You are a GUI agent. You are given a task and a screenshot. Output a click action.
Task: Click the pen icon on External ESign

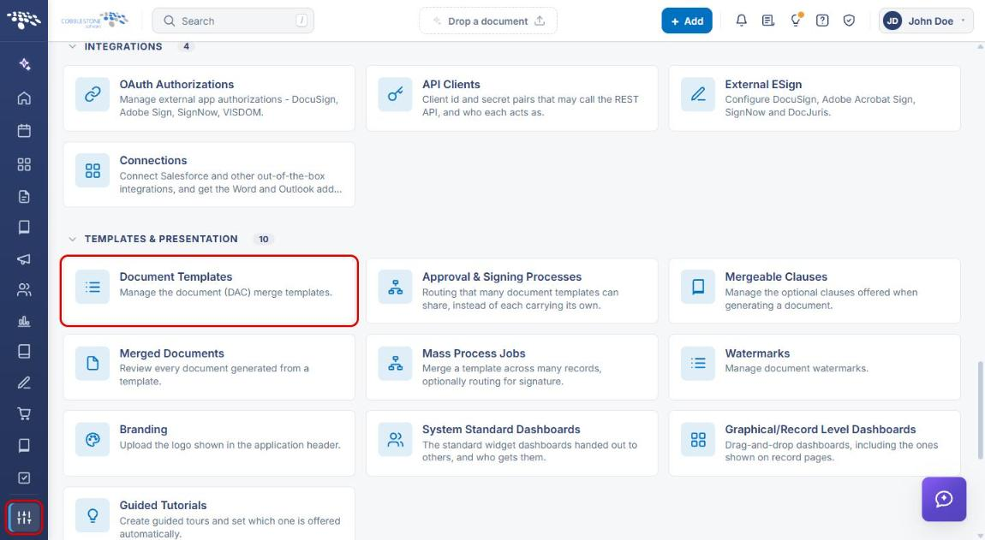pyautogui.click(x=698, y=94)
